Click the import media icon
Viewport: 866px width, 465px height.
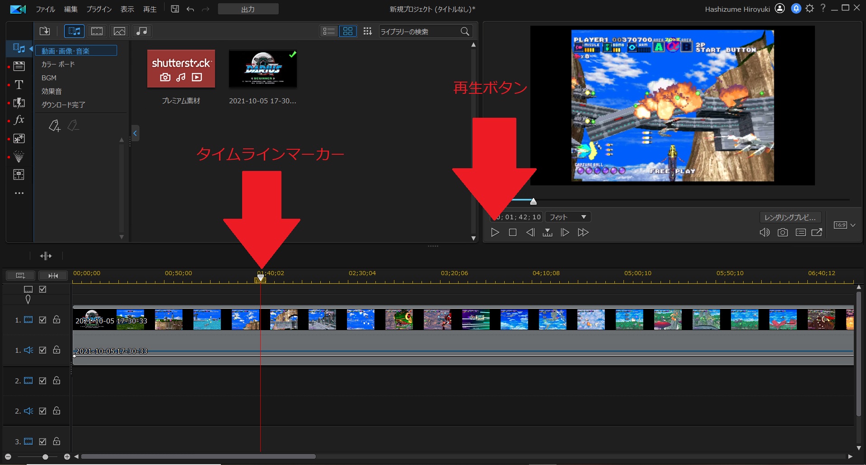(45, 31)
